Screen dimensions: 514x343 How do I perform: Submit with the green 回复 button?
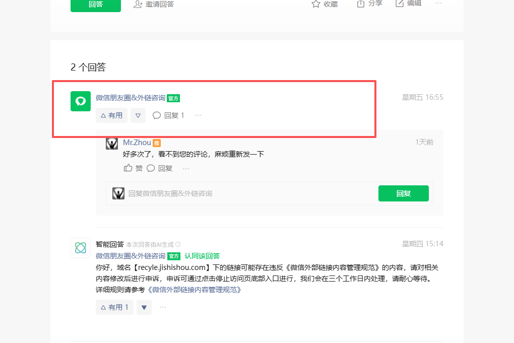tap(404, 193)
